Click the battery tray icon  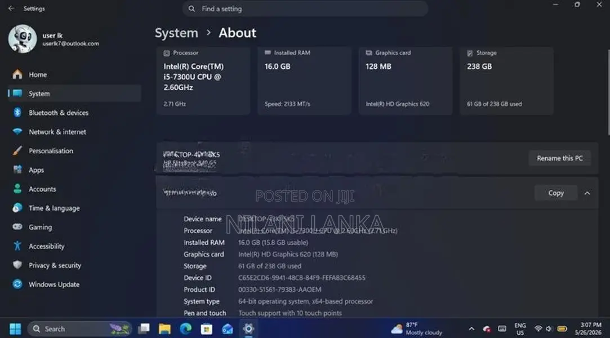coord(562,328)
